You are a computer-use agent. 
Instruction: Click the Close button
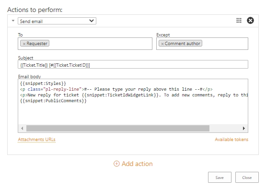point(247,178)
